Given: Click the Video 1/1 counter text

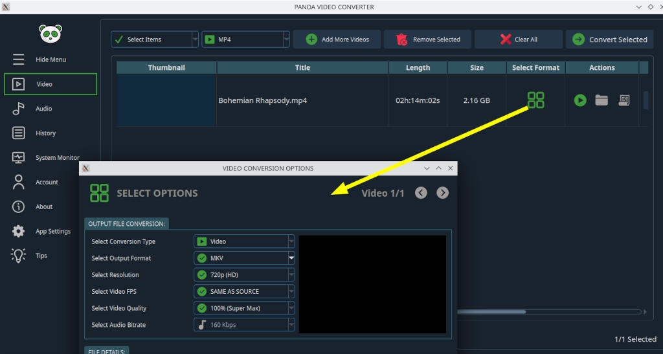Looking at the screenshot, I should [383, 193].
